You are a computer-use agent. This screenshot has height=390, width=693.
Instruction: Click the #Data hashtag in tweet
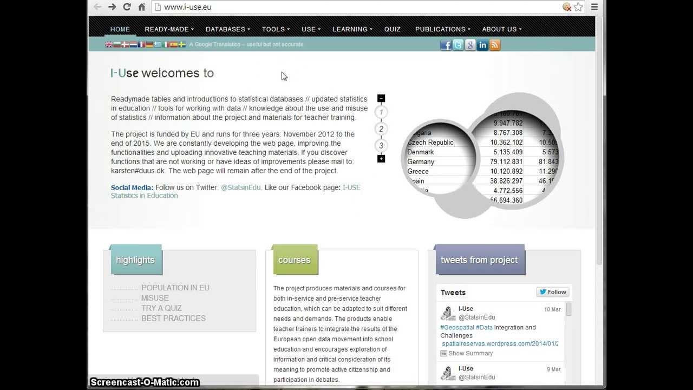point(484,327)
